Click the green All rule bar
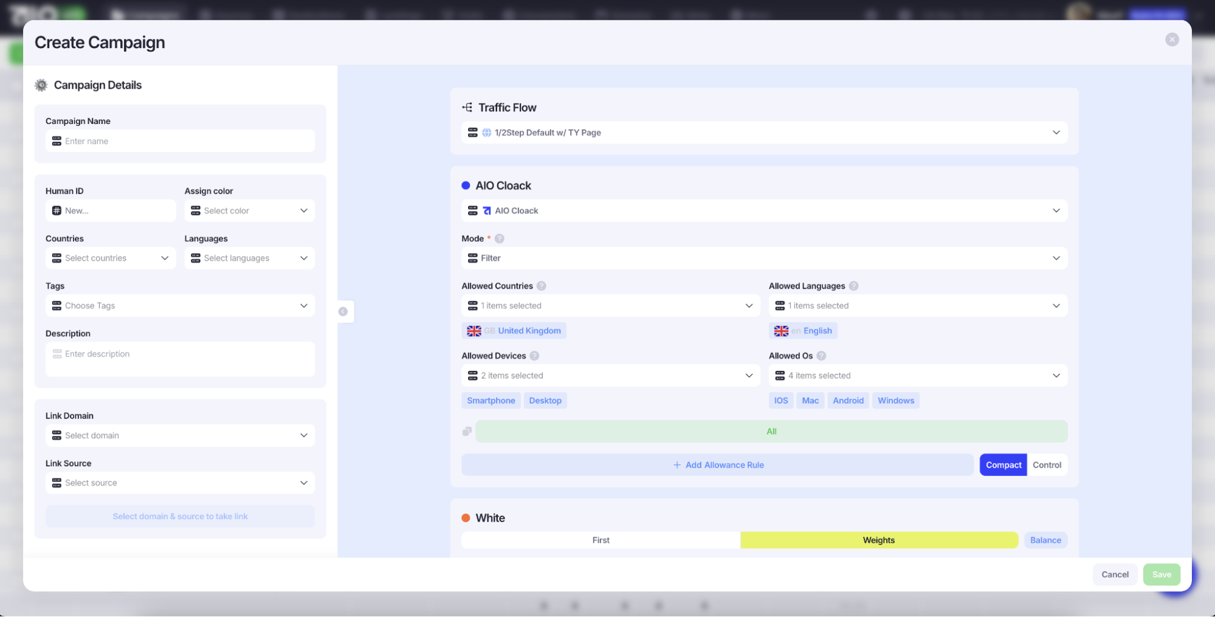This screenshot has height=617, width=1215. pyautogui.click(x=771, y=432)
